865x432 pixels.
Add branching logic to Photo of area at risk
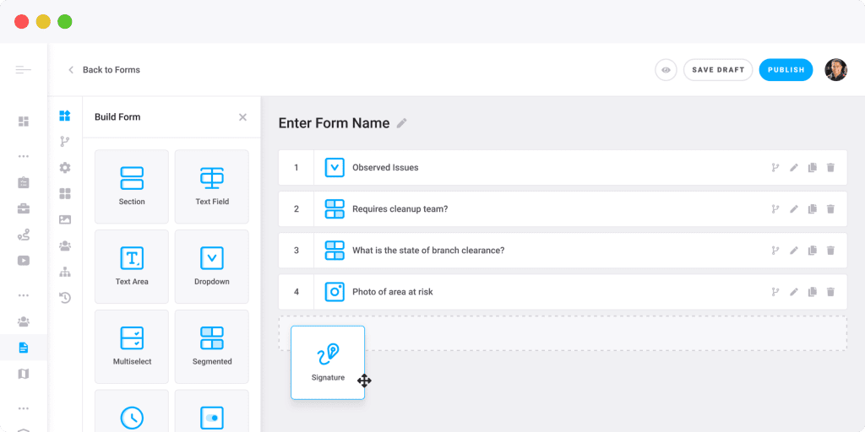pyautogui.click(x=775, y=291)
